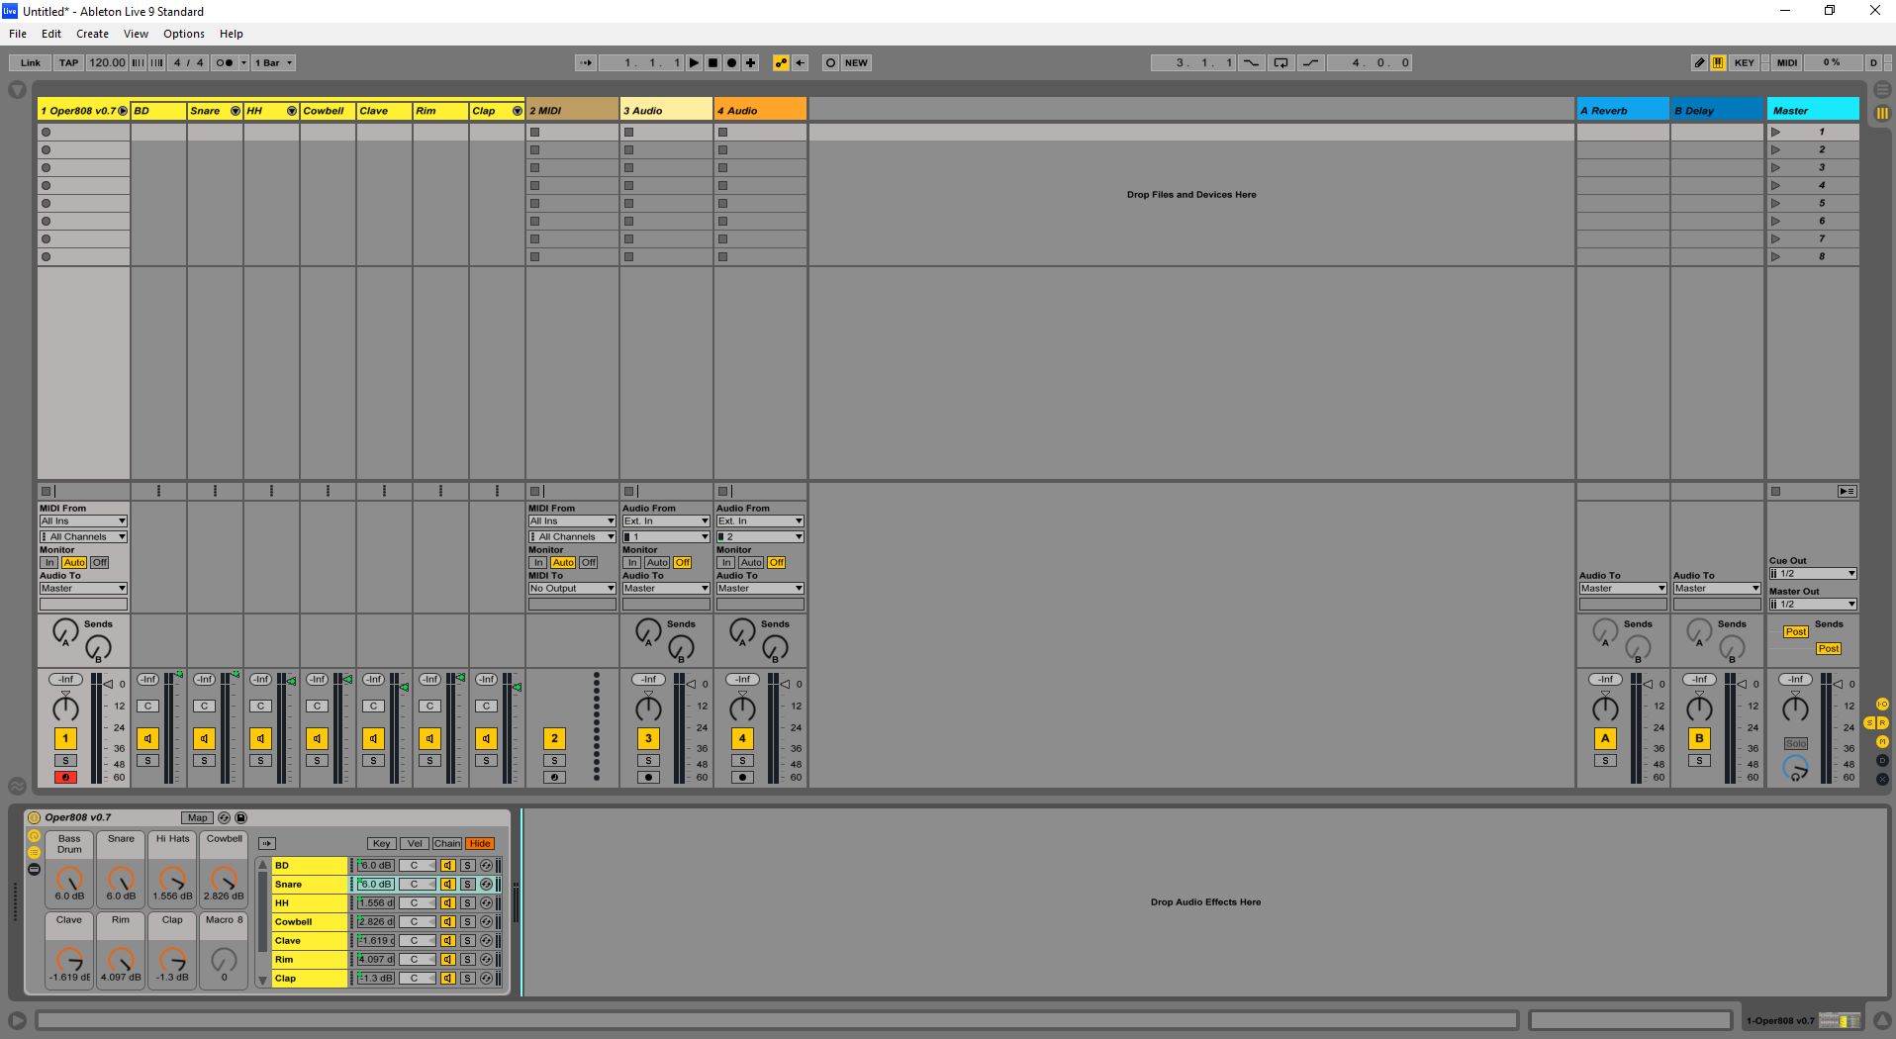Toggle the Computer MIDI Keyboard button
Image resolution: width=1896 pixels, height=1039 pixels.
click(1718, 62)
